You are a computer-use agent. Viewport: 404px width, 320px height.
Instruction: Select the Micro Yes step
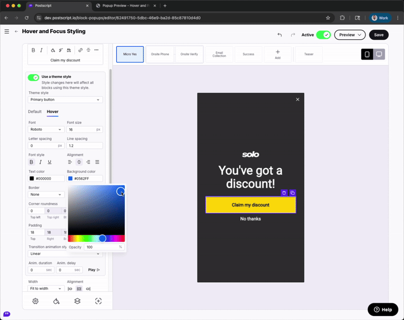(x=130, y=55)
